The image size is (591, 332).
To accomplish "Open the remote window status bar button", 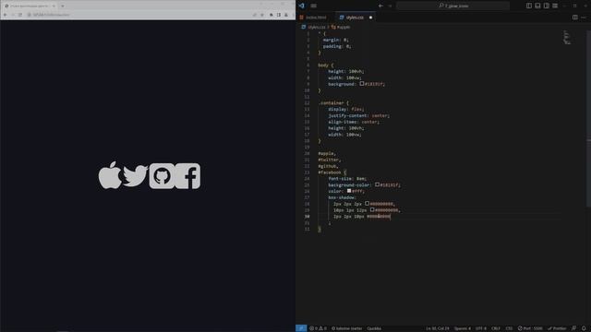I will [x=301, y=328].
